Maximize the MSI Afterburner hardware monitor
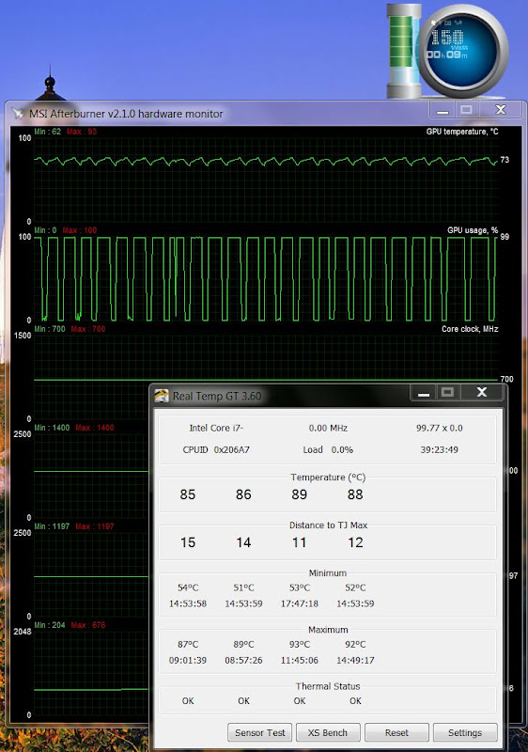 click(x=466, y=110)
